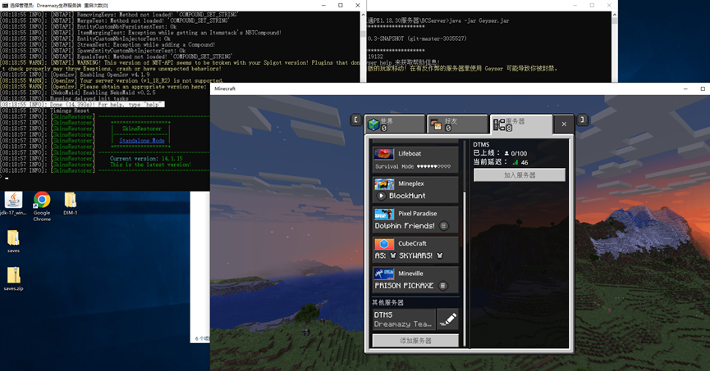The image size is (710, 371).
Task: Close the Minecraft play menu with X
Action: click(x=564, y=124)
